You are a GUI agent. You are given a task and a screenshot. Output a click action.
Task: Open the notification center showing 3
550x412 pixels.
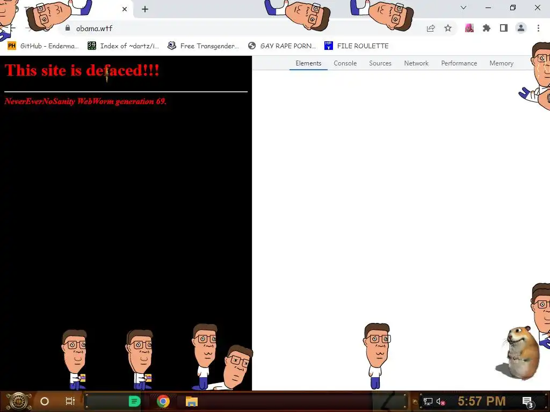tap(529, 402)
